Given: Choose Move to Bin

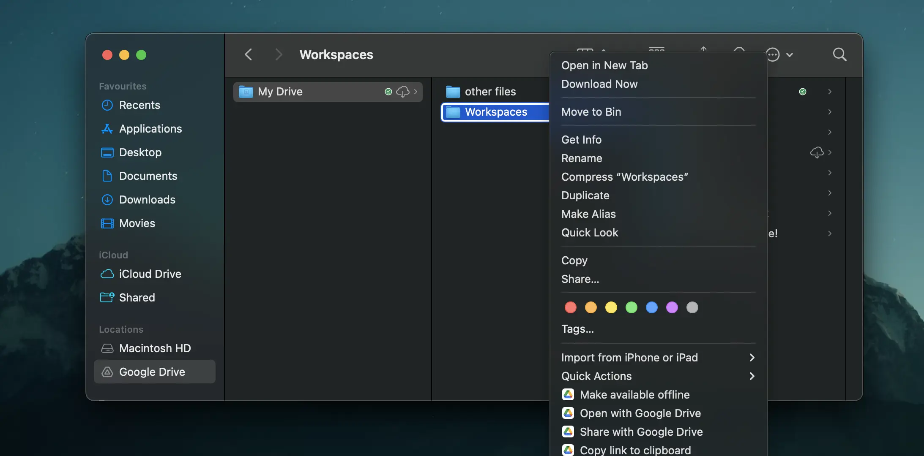Looking at the screenshot, I should [x=591, y=112].
